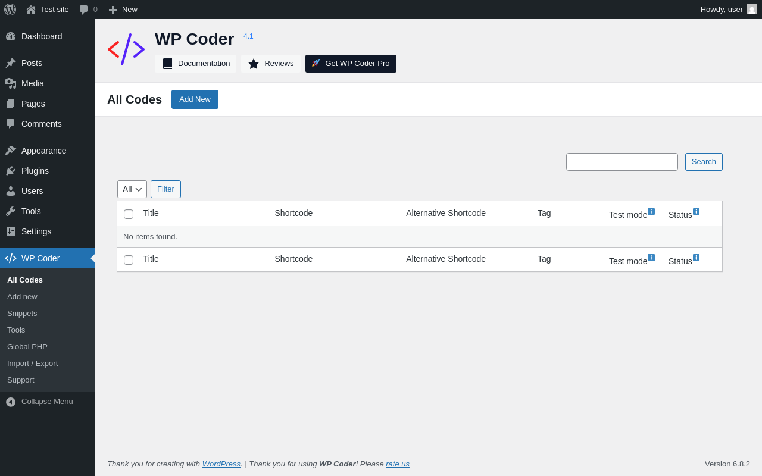Click the rate us link
The height and width of the screenshot is (476, 762).
[x=398, y=464]
